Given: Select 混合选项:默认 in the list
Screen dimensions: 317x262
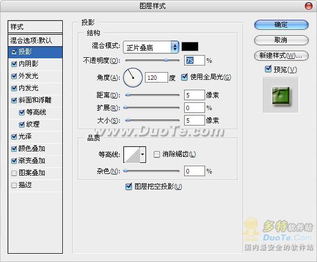Looking at the screenshot, I should click(x=35, y=40).
